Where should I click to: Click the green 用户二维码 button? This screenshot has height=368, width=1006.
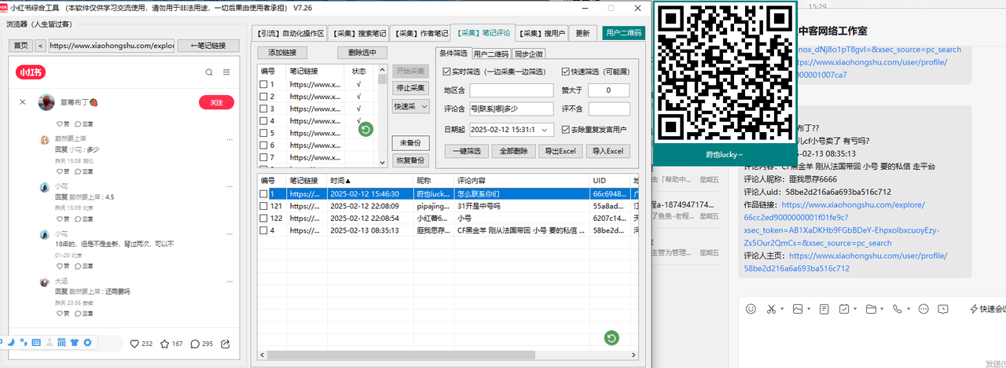[624, 33]
